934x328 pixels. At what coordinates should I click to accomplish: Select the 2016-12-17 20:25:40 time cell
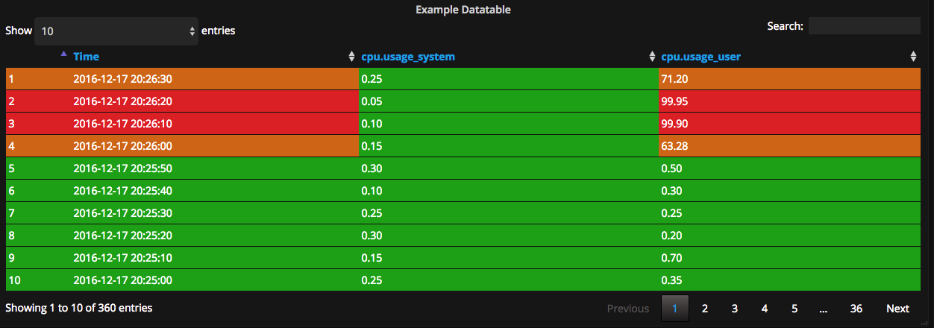(x=215, y=190)
